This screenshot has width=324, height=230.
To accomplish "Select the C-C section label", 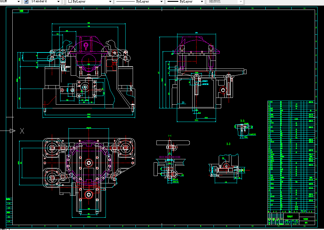I will tap(170, 136).
